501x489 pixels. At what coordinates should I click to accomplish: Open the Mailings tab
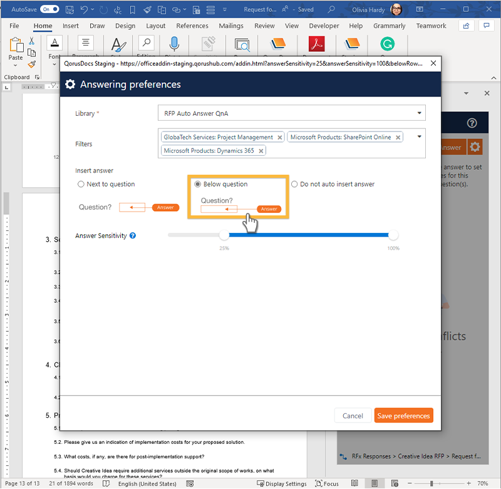(231, 26)
